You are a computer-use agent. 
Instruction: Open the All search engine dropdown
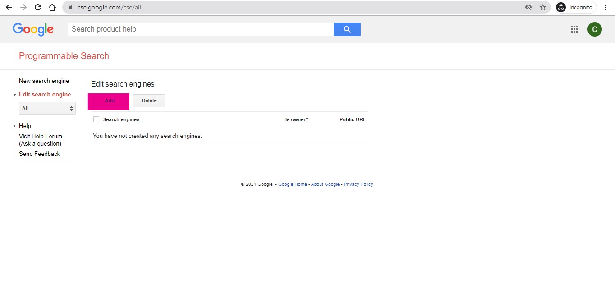click(47, 108)
